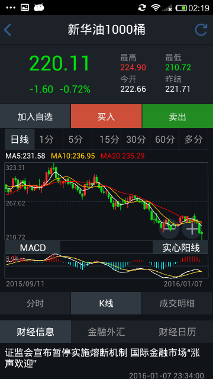Tap the MA10:236.95 value
This screenshot has height=379, width=213.
73,156
